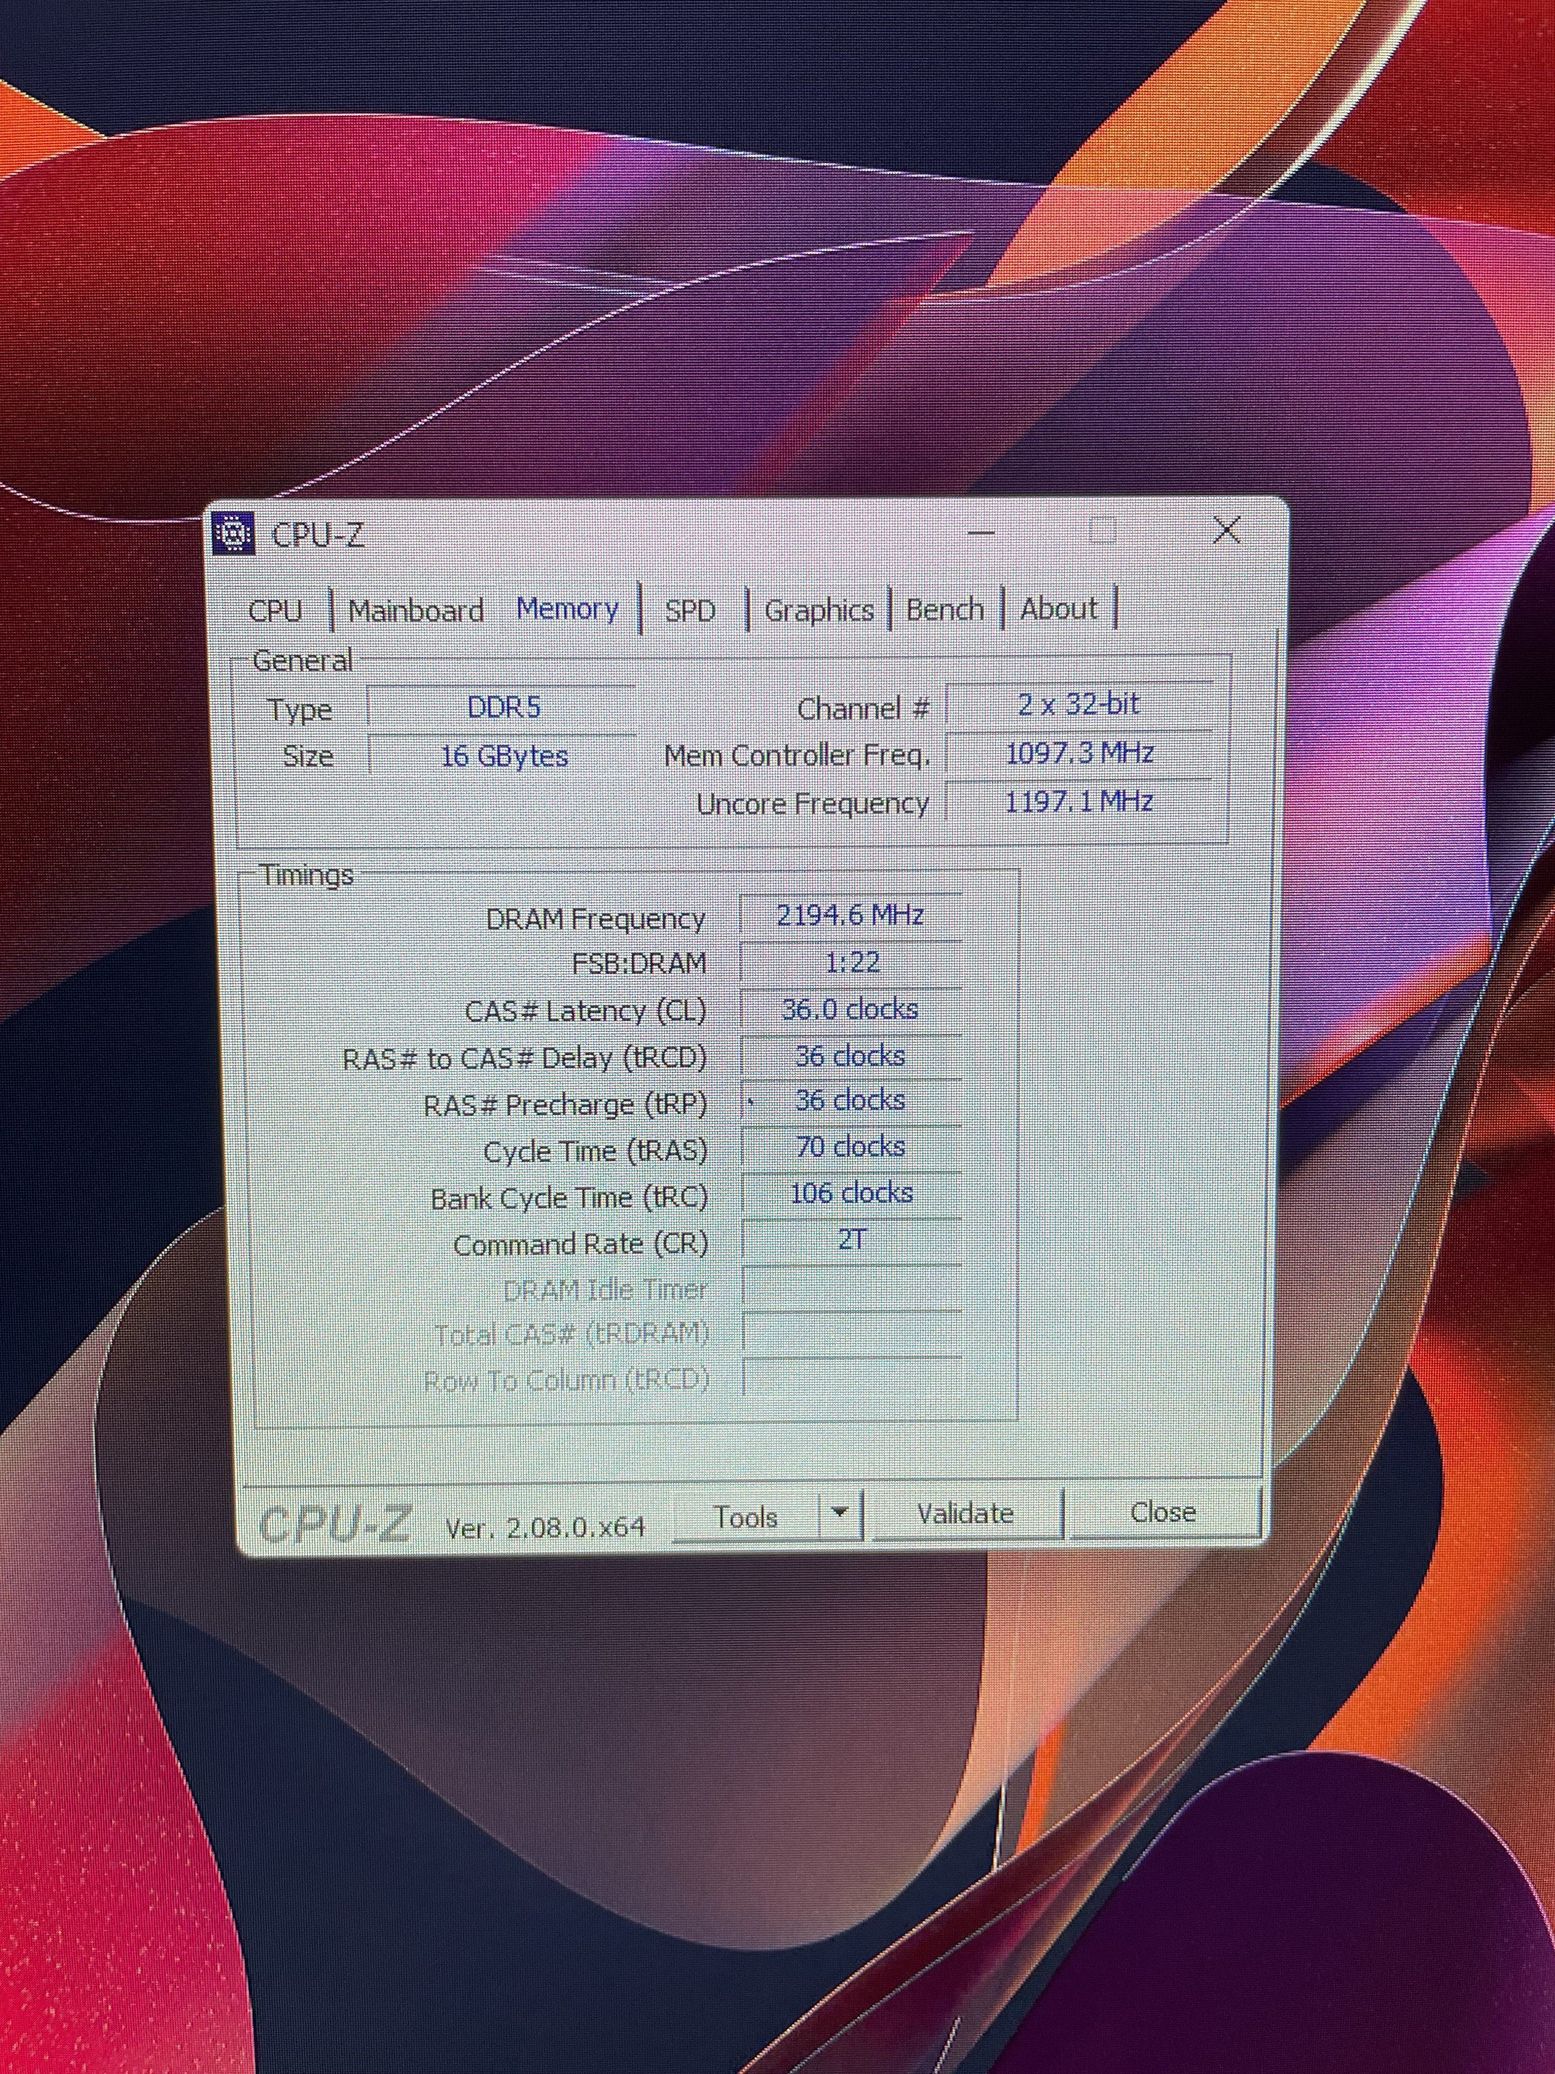Viewport: 1555px width, 2074px height.
Task: Click the CAS# Latency (CL) label
Action: pos(586,1012)
